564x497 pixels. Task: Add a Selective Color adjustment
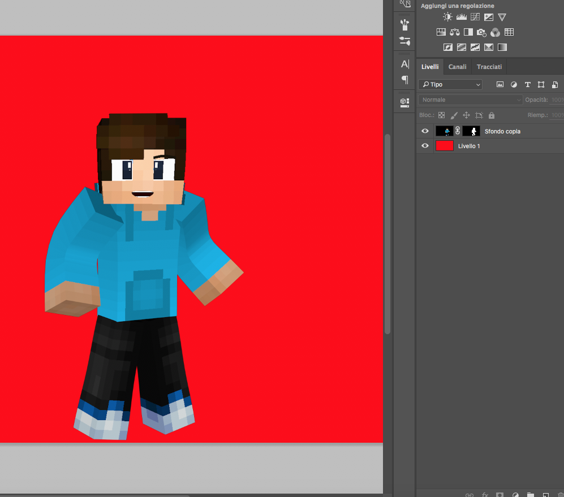pos(488,47)
